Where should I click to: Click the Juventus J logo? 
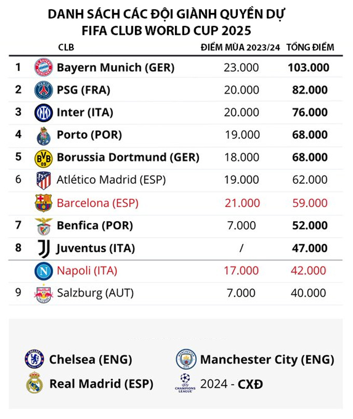pyautogui.click(x=44, y=249)
